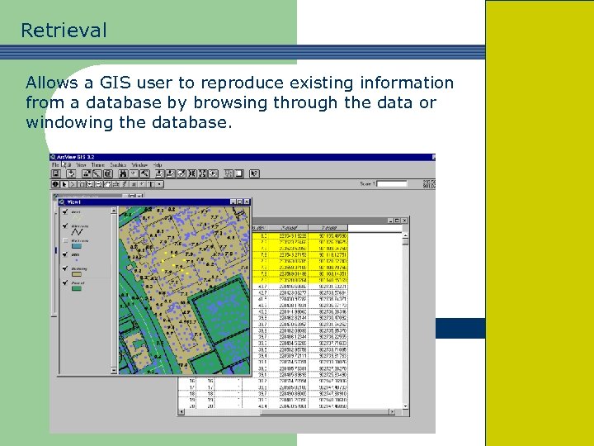Click the Zoom Out arrows button
594x446 pixels.
pos(202,173)
